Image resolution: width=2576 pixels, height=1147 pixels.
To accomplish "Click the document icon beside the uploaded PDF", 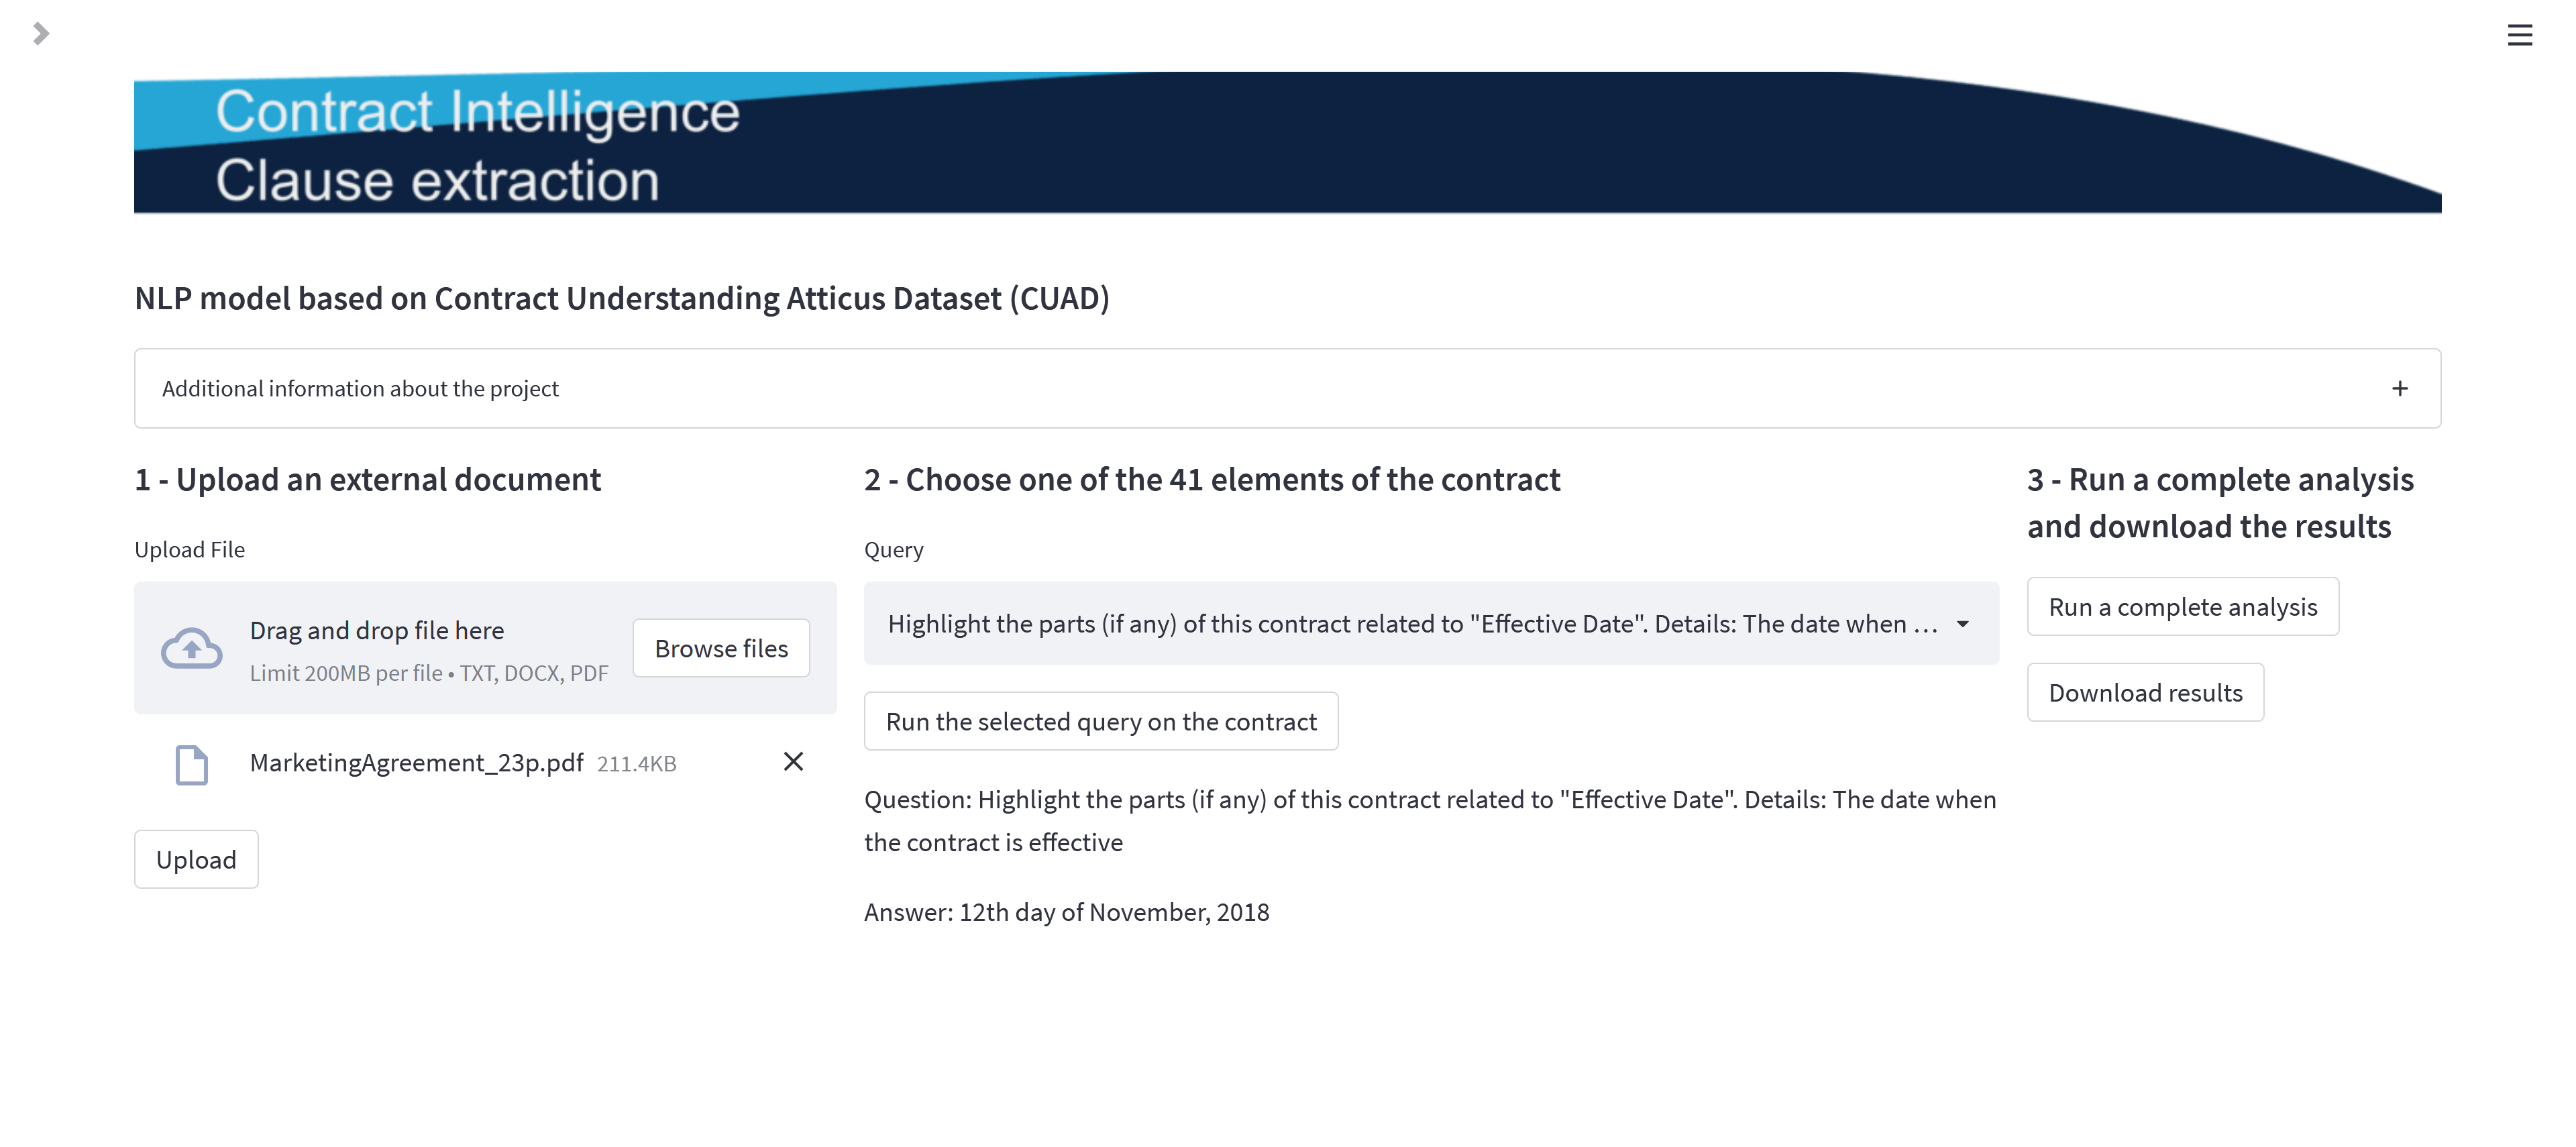I will pyautogui.click(x=192, y=764).
